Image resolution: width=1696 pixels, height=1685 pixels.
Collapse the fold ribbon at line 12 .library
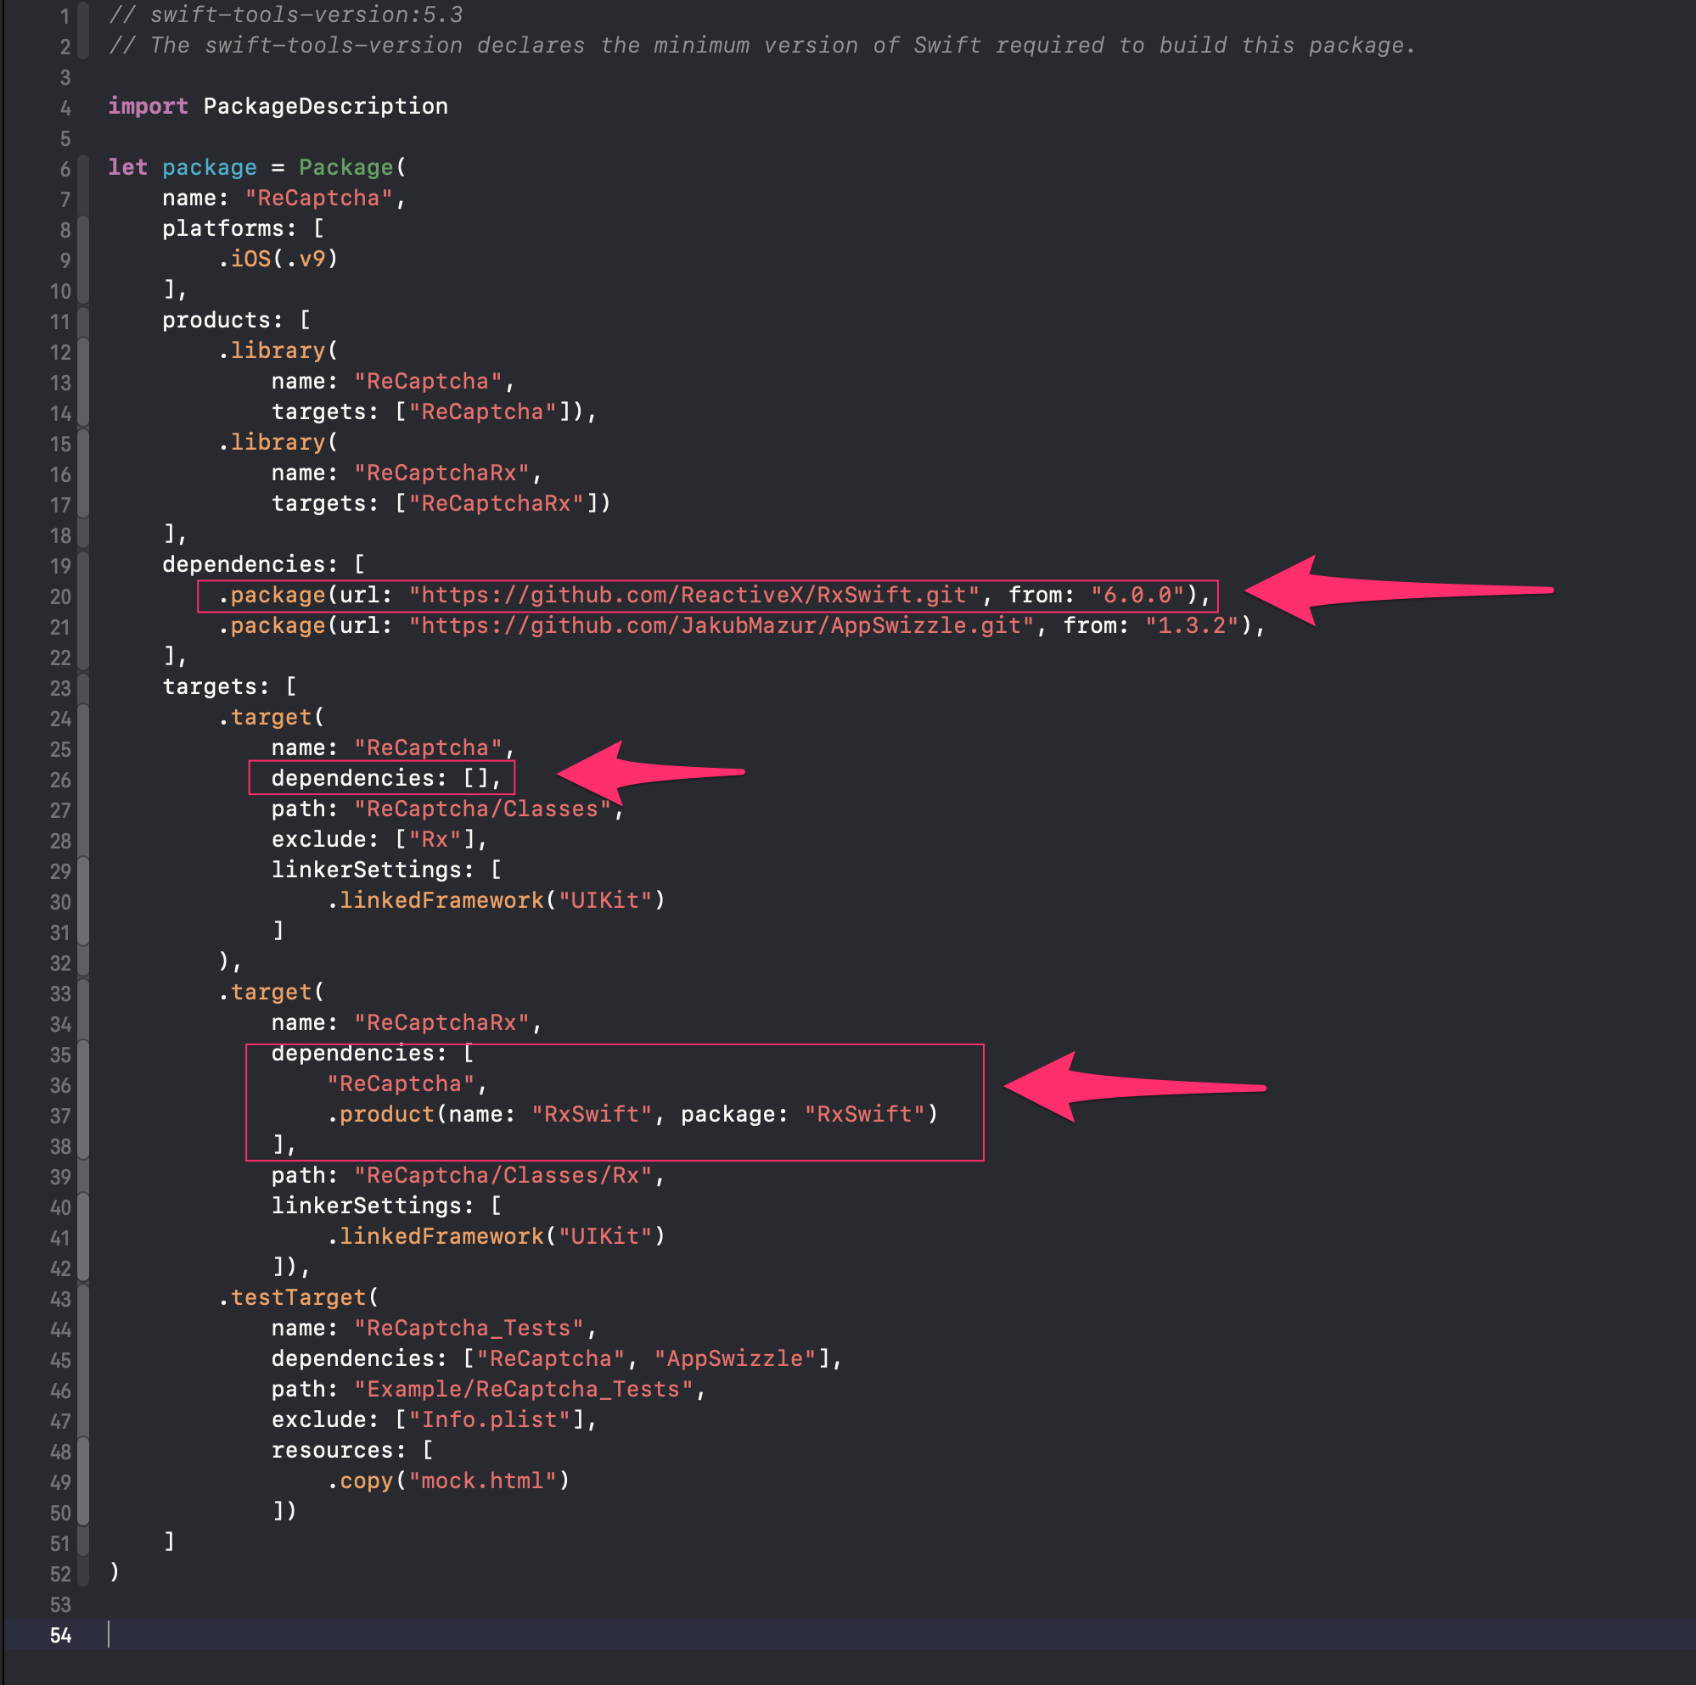tap(83, 351)
